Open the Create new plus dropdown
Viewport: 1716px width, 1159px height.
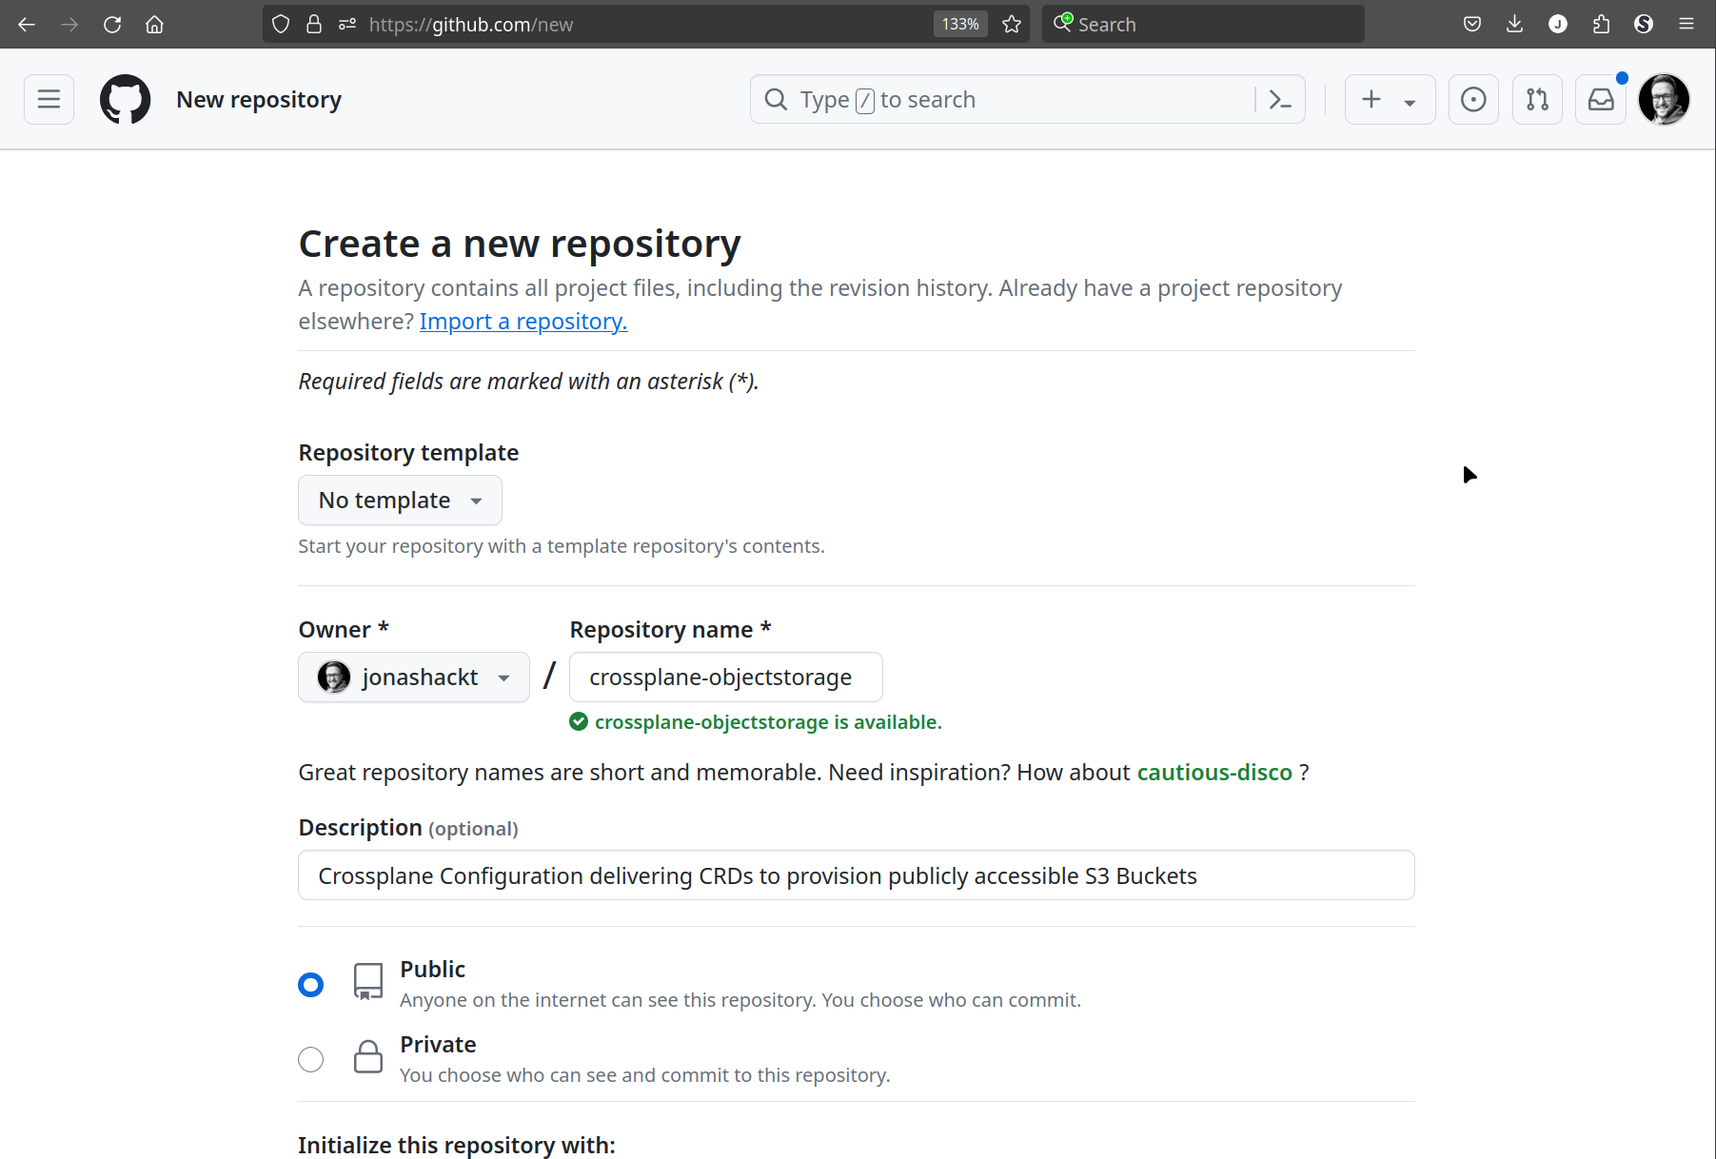pos(1390,99)
